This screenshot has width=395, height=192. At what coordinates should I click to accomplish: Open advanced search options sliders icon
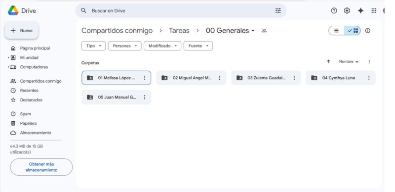278,10
